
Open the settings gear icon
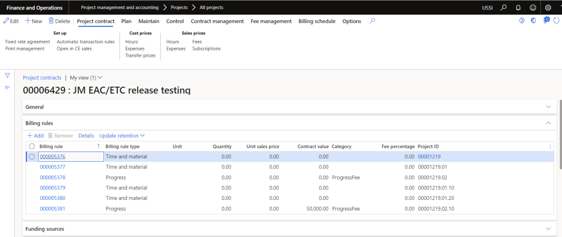coord(548,7)
